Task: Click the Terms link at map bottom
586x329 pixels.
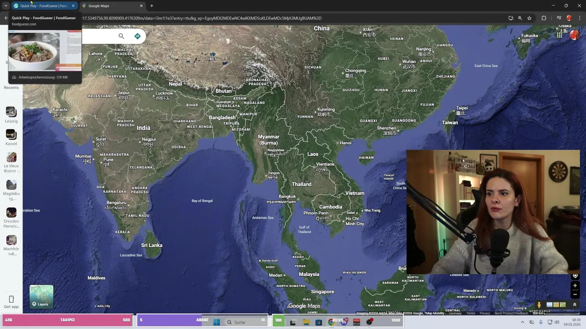Action: (471, 313)
